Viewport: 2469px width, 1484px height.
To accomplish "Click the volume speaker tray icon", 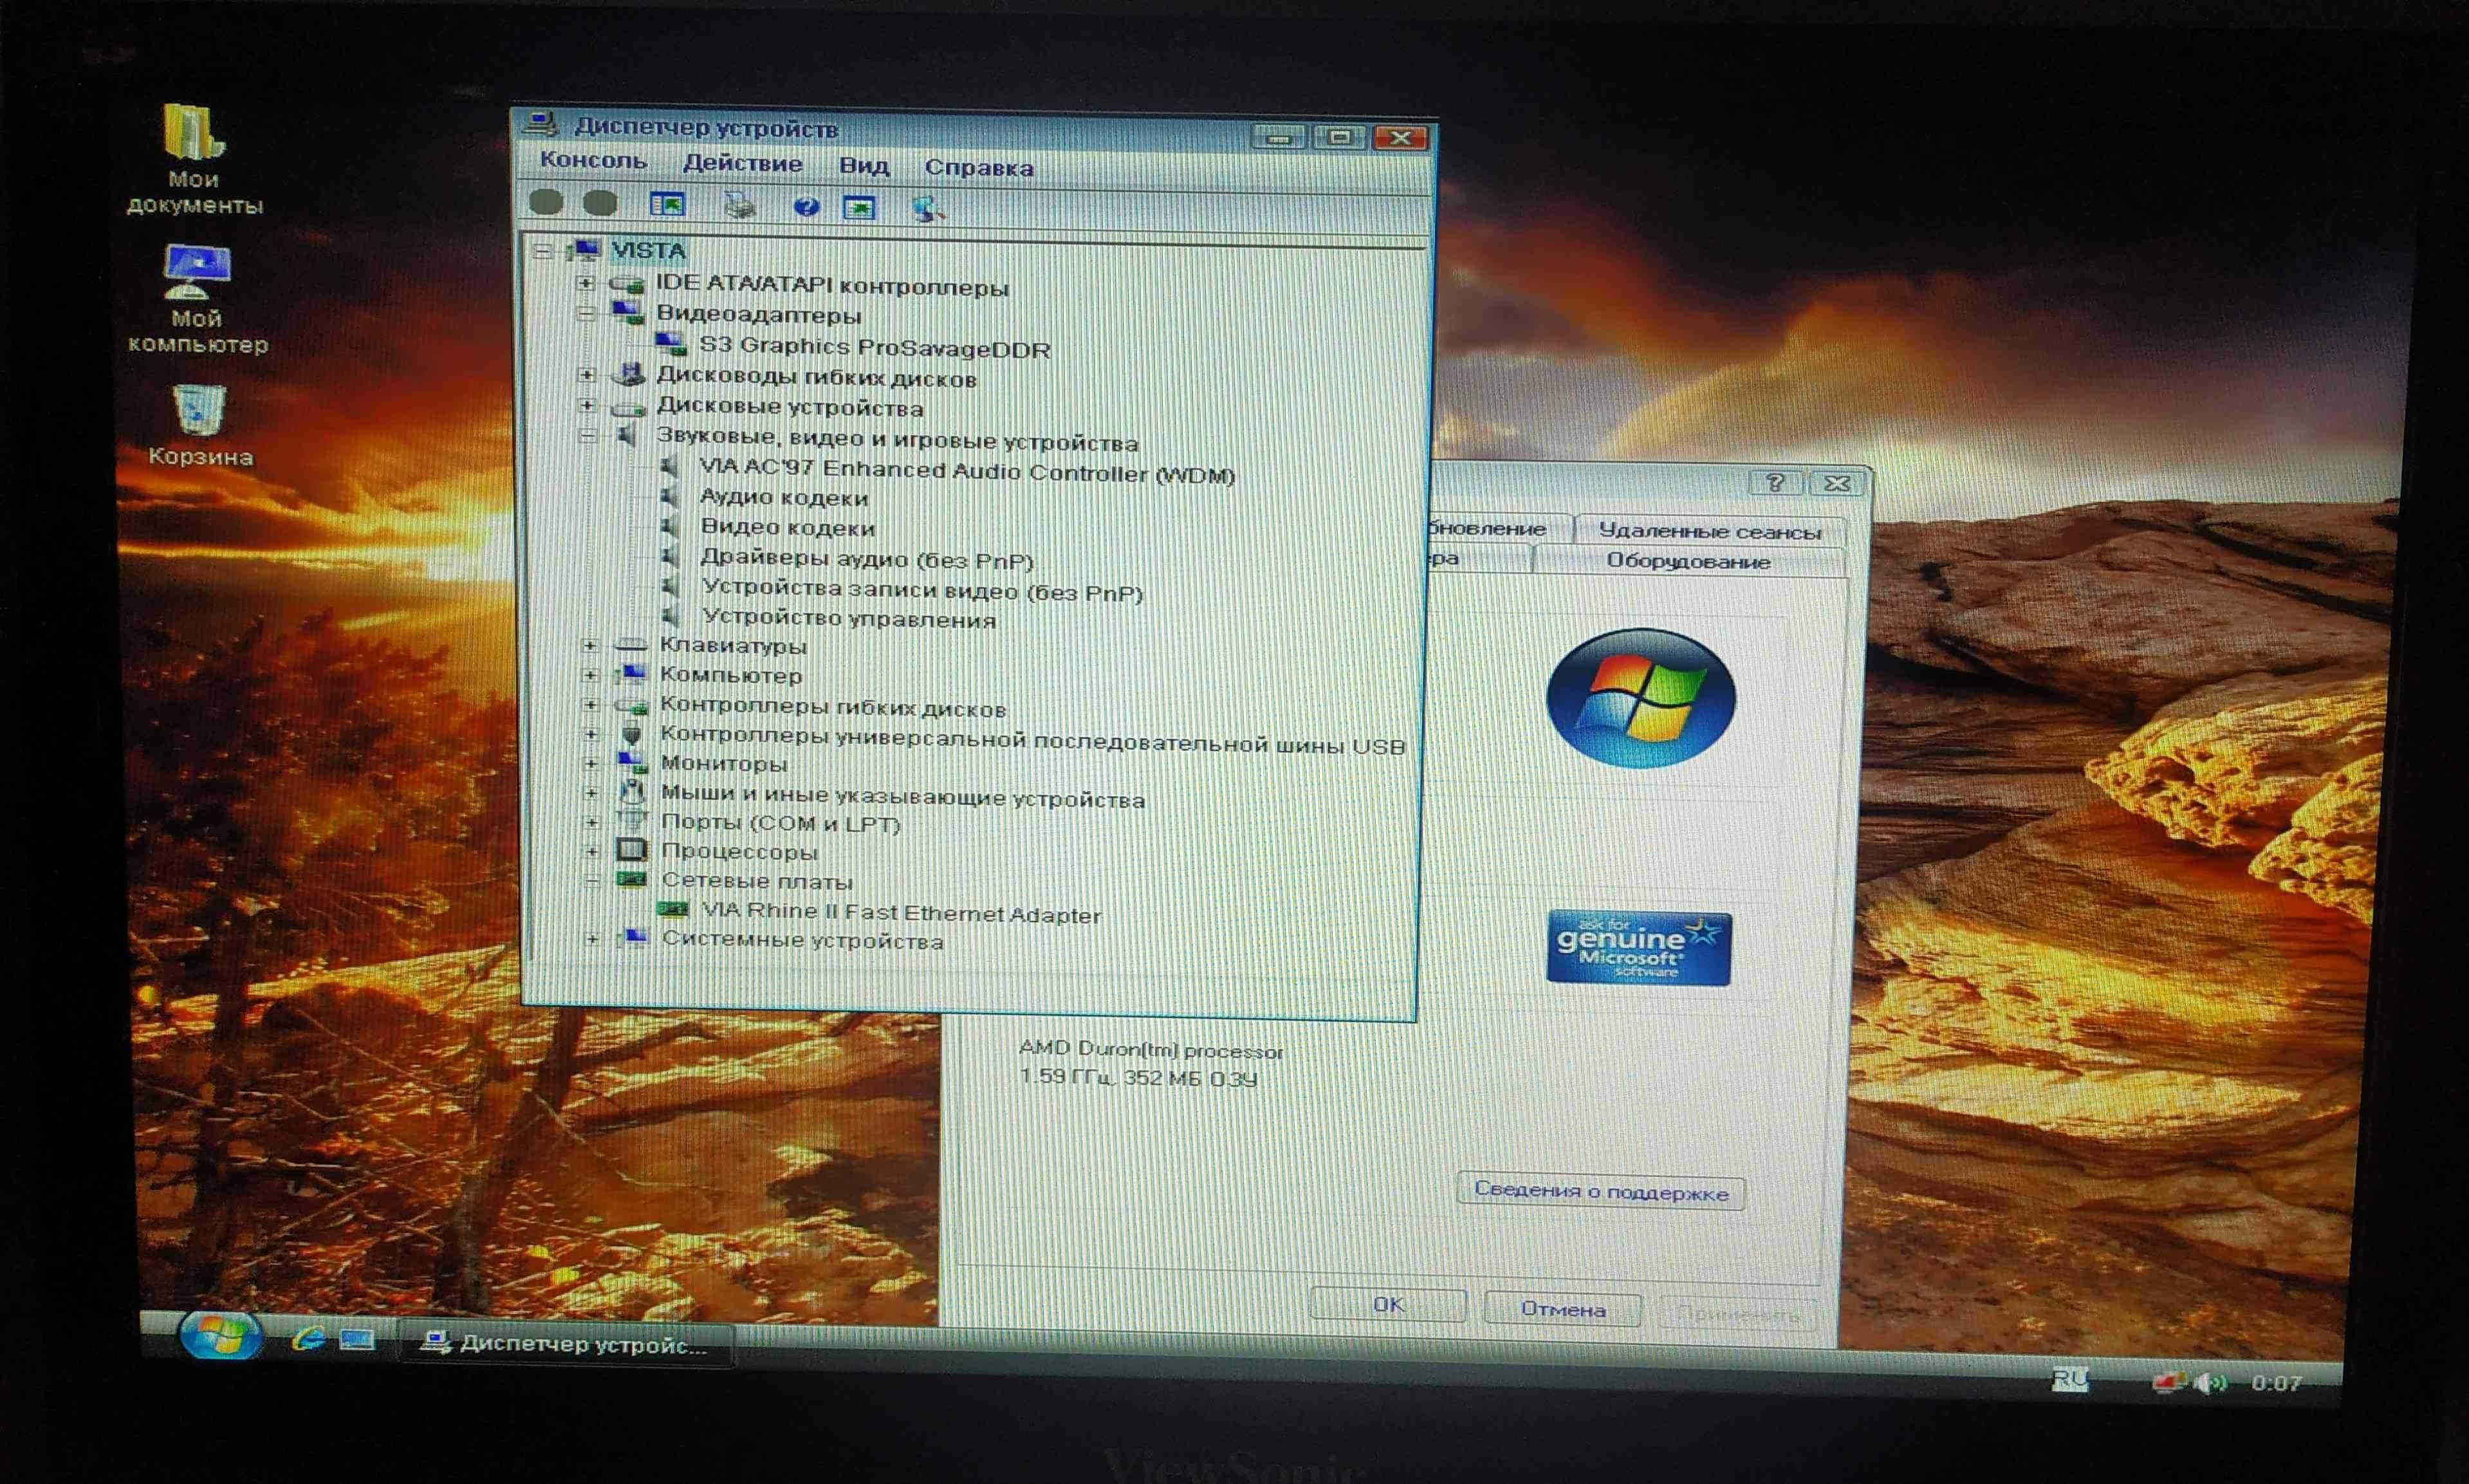I will (2210, 1383).
